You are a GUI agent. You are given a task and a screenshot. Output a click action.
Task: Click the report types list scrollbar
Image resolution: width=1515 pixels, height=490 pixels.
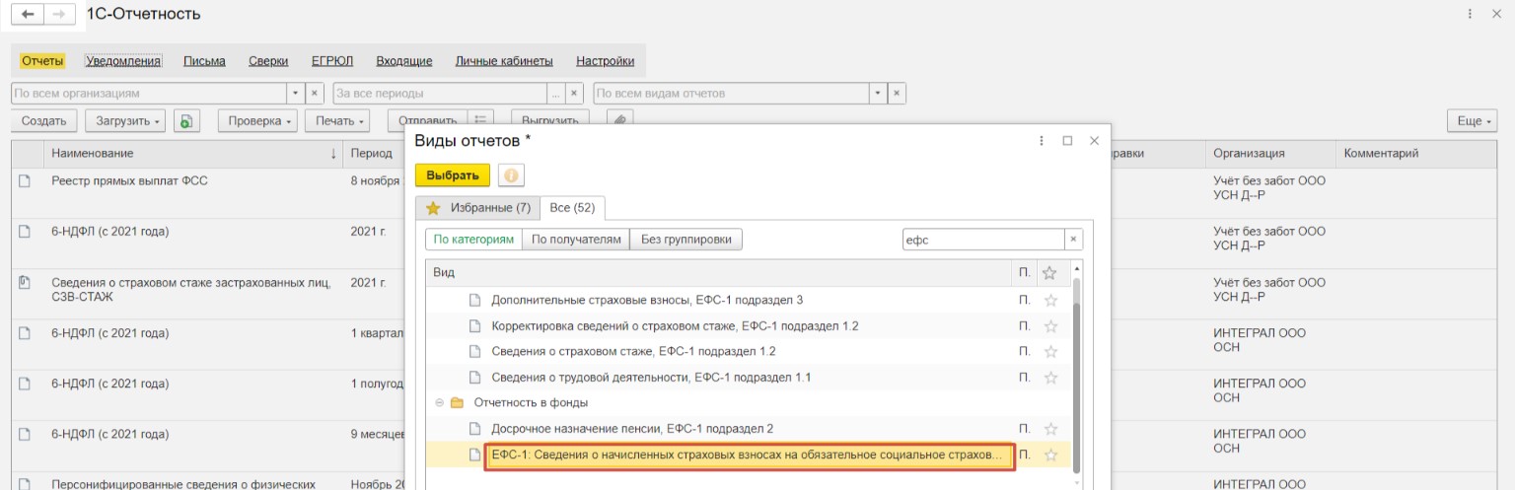1076,375
